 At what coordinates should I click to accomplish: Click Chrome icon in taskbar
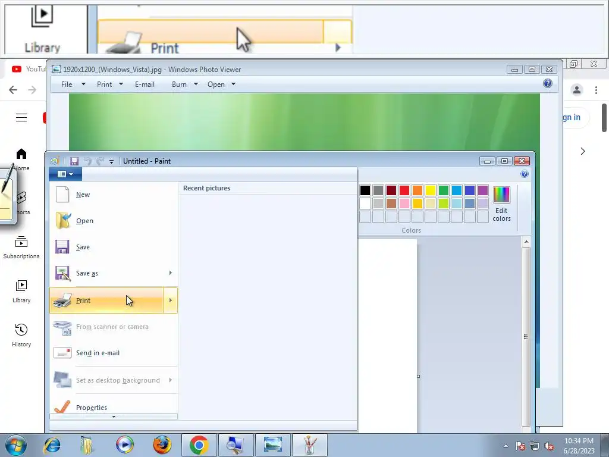(199, 445)
